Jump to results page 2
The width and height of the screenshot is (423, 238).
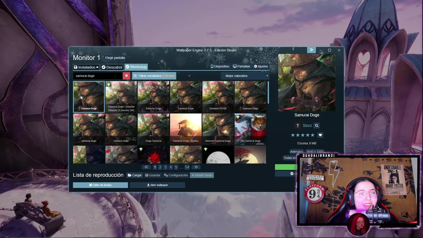pyautogui.click(x=160, y=167)
